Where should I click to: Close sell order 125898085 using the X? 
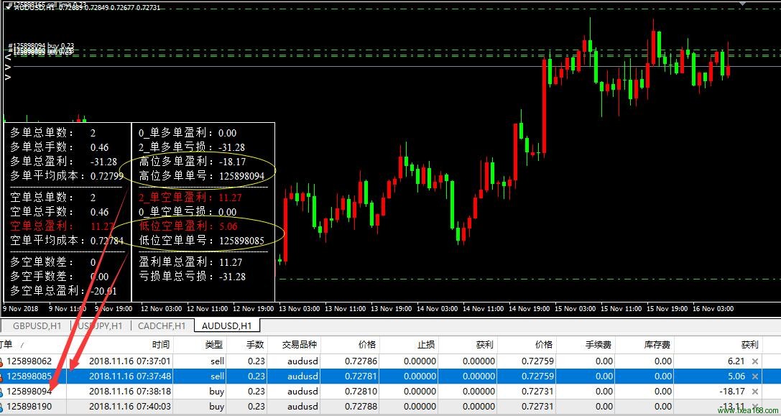[x=755, y=376]
